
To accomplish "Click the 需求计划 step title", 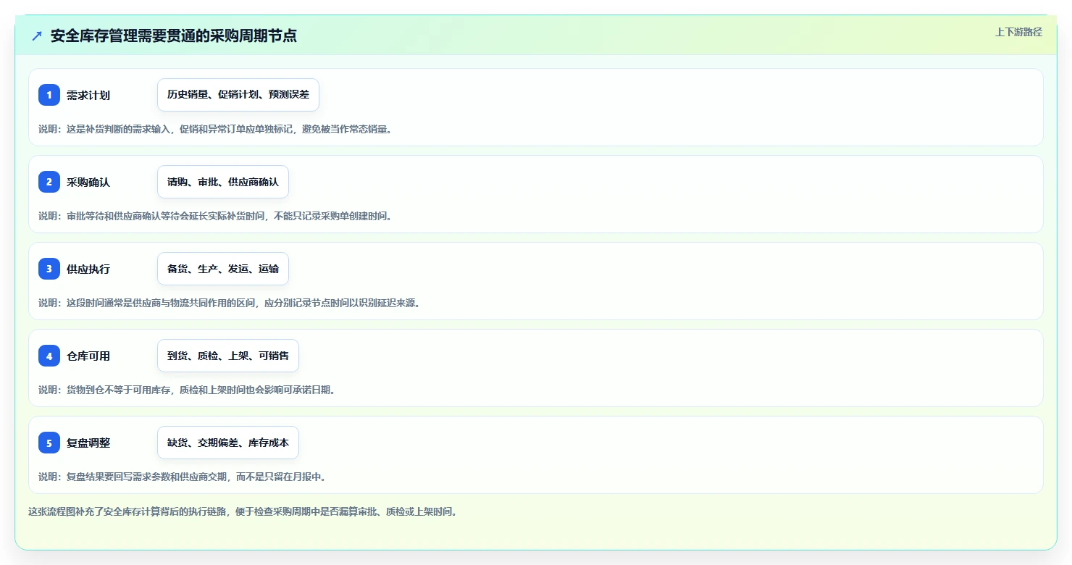I will pyautogui.click(x=88, y=95).
